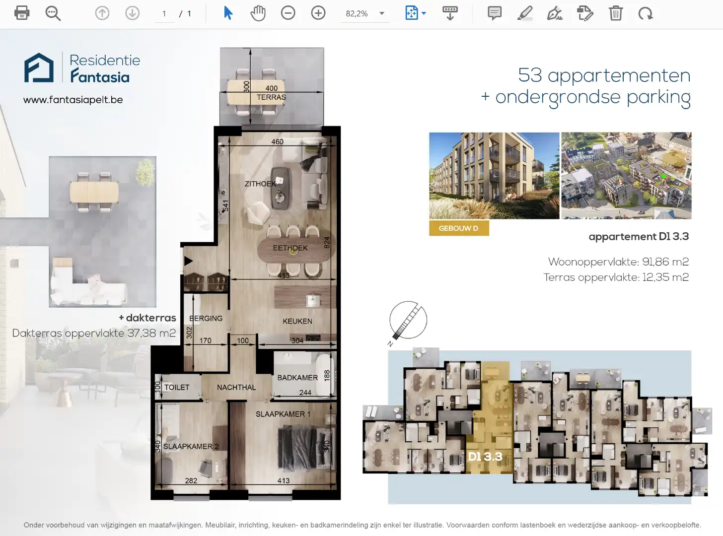This screenshot has width=723, height=536.
Task: Zoom in with the plus button
Action: (318, 13)
